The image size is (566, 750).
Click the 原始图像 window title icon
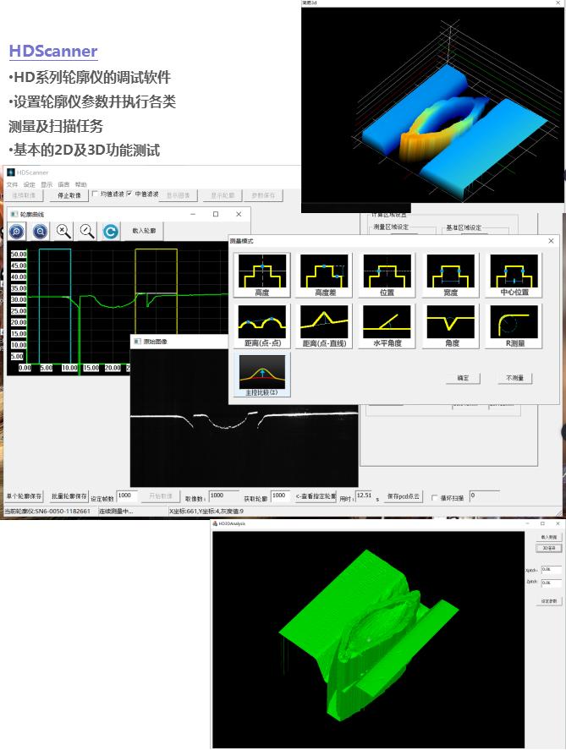(x=138, y=342)
